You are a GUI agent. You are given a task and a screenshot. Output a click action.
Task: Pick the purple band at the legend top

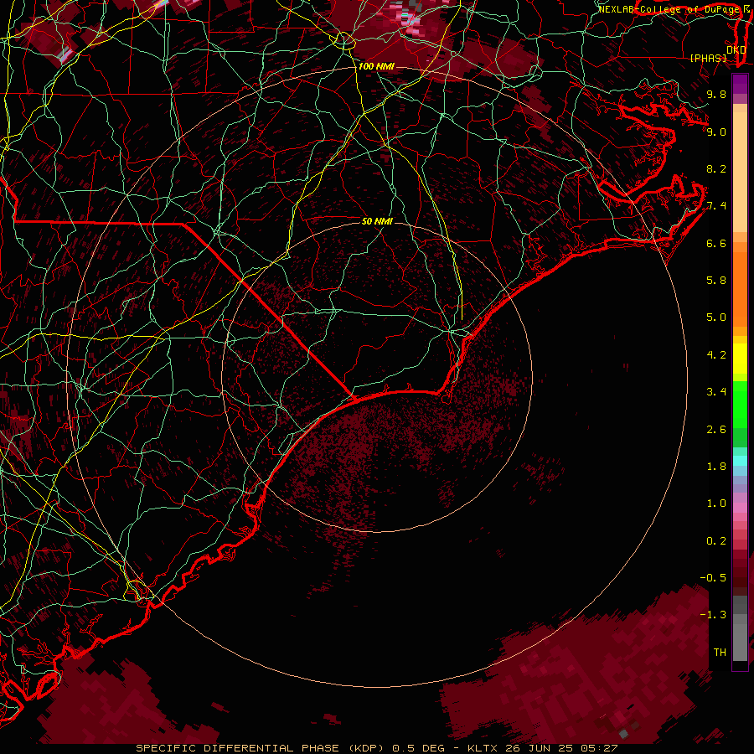pos(740,84)
